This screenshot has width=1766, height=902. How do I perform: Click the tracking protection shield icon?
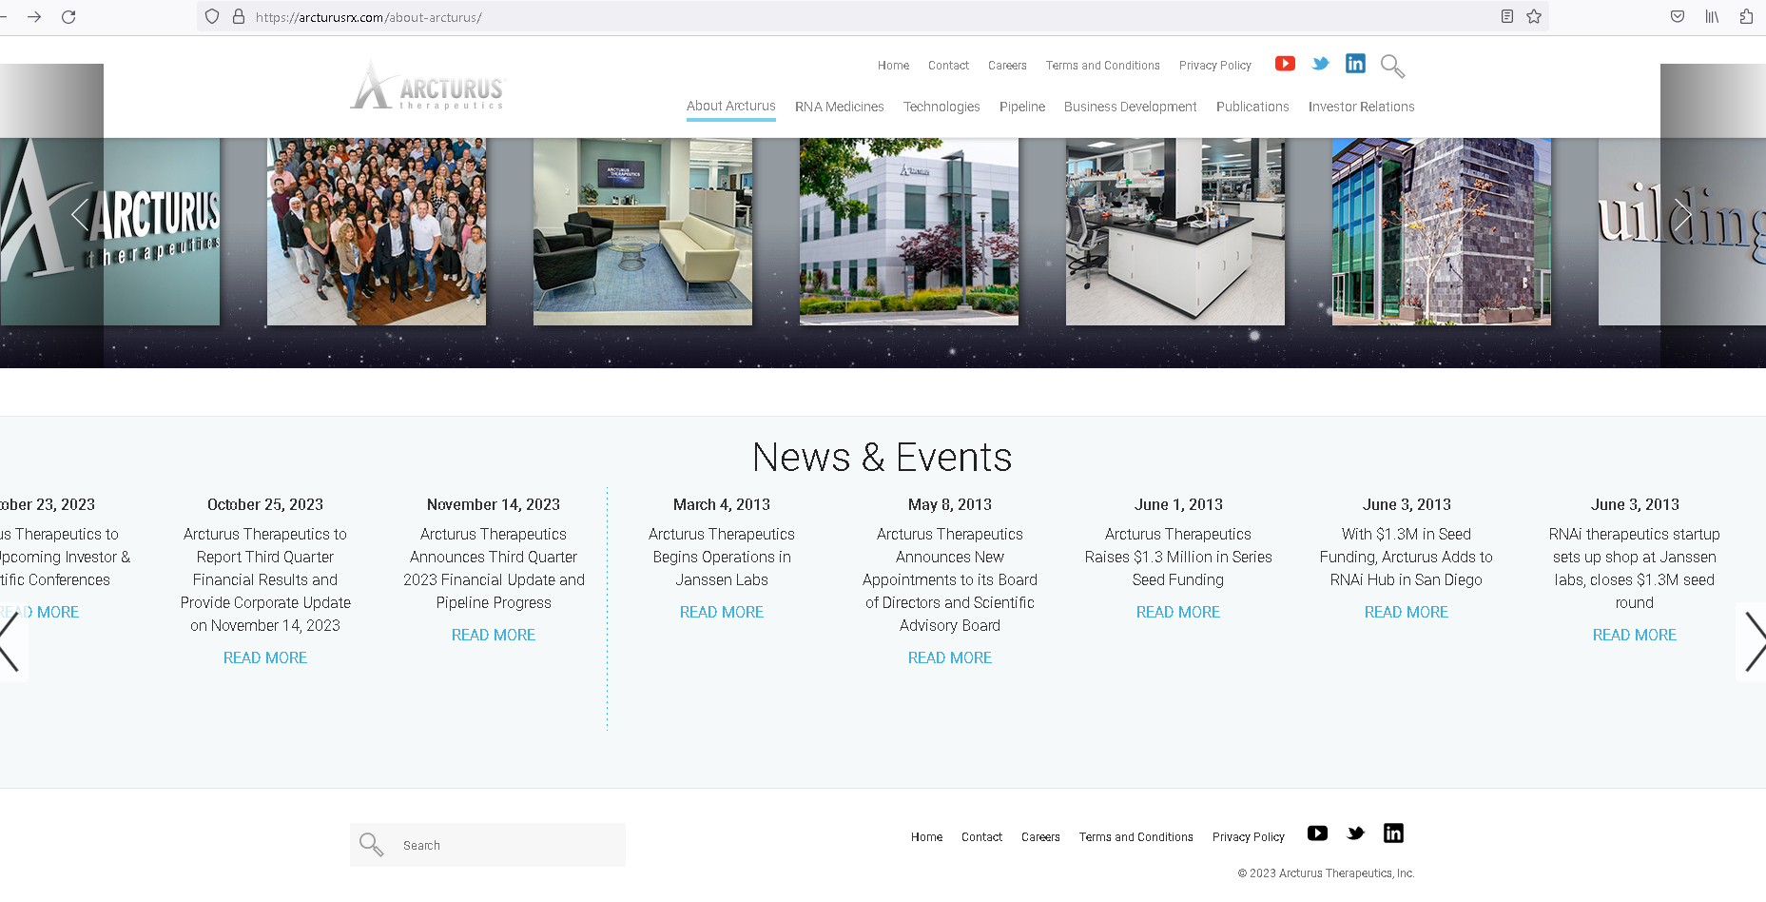pyautogui.click(x=212, y=16)
